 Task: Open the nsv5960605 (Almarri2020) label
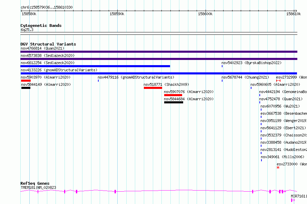pyautogui.click(x=275, y=84)
